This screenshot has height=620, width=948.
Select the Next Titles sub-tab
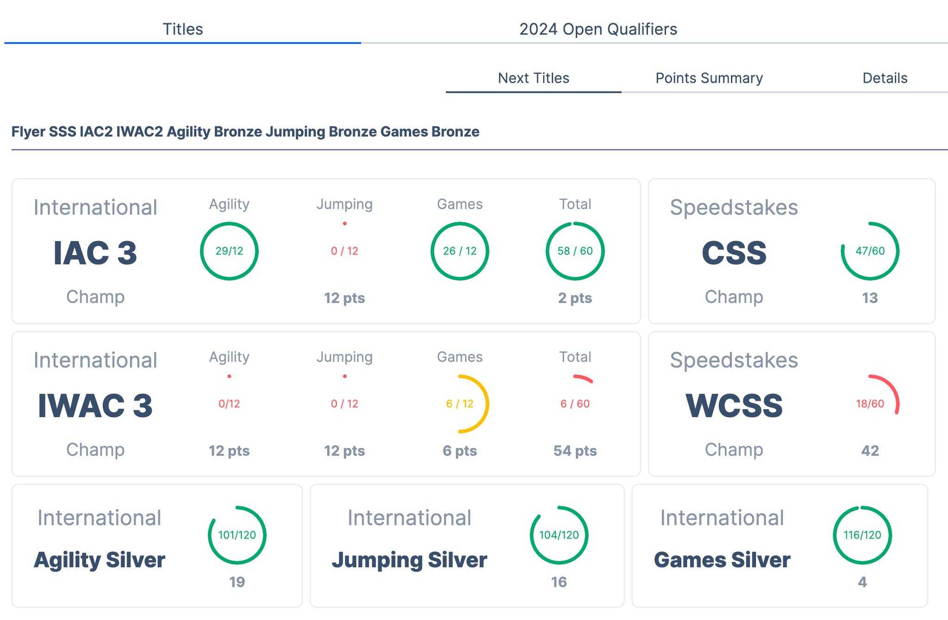(x=533, y=78)
